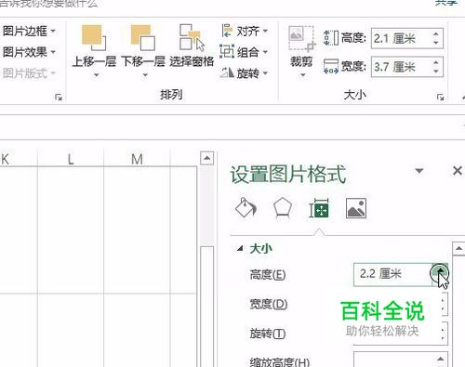
Task: Select column M header
Action: 137,159
